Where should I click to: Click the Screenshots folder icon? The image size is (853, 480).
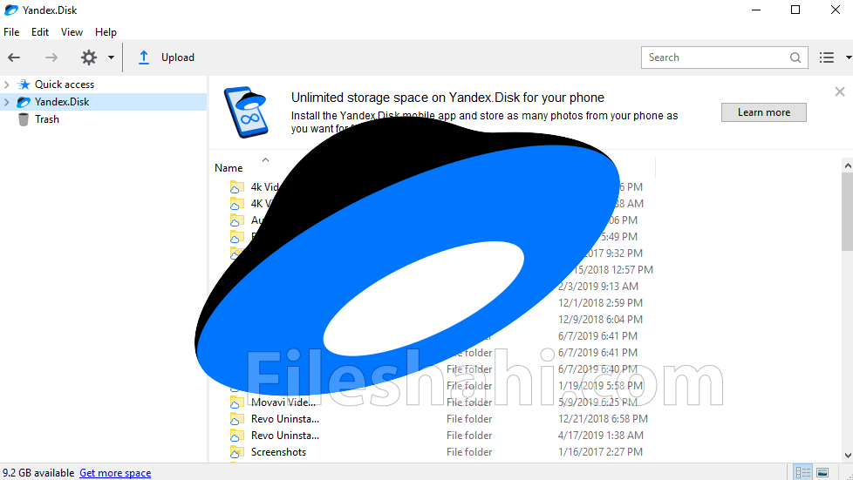pos(236,452)
